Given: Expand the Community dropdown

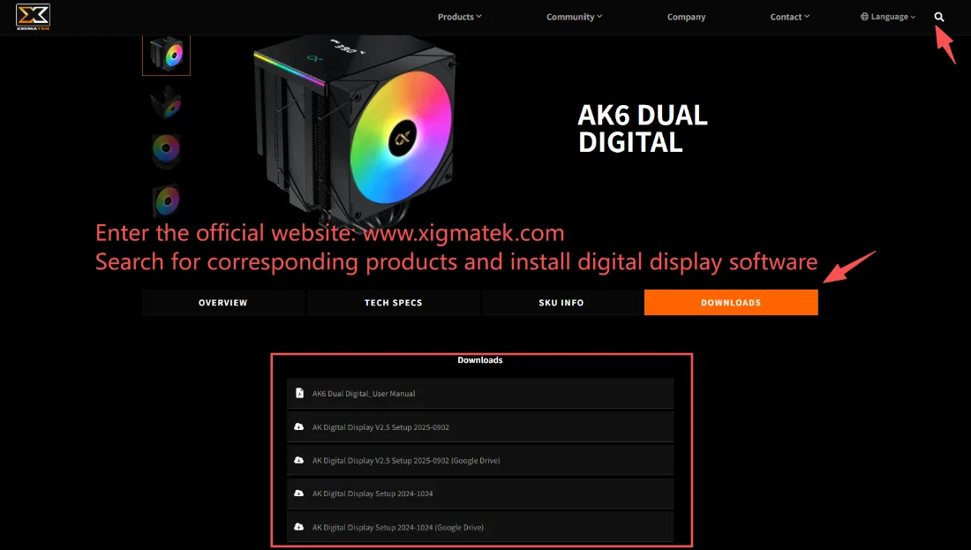Looking at the screenshot, I should click(x=574, y=17).
